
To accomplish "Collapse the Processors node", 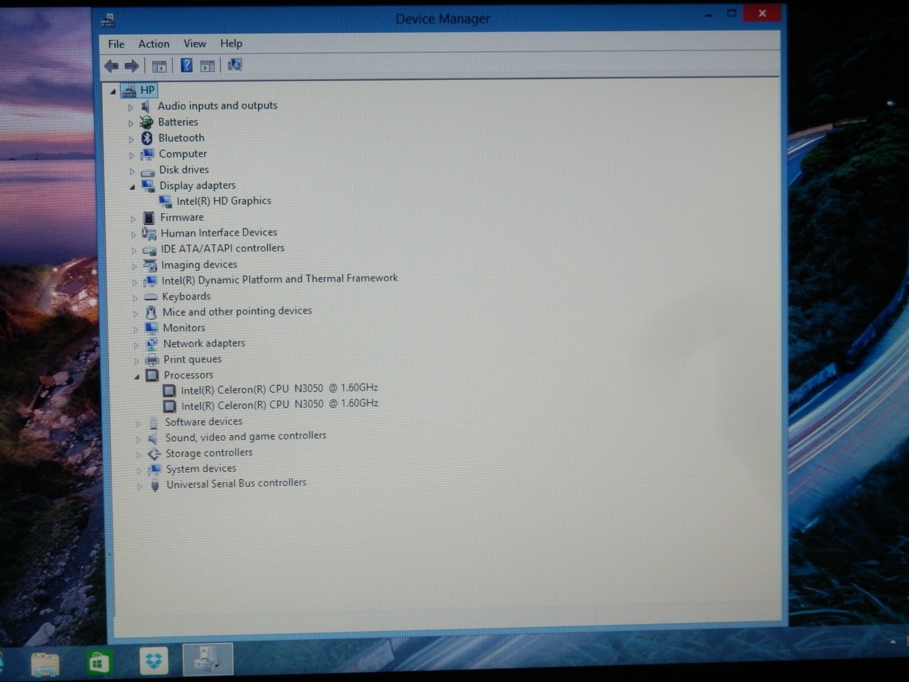I will pyautogui.click(x=137, y=376).
